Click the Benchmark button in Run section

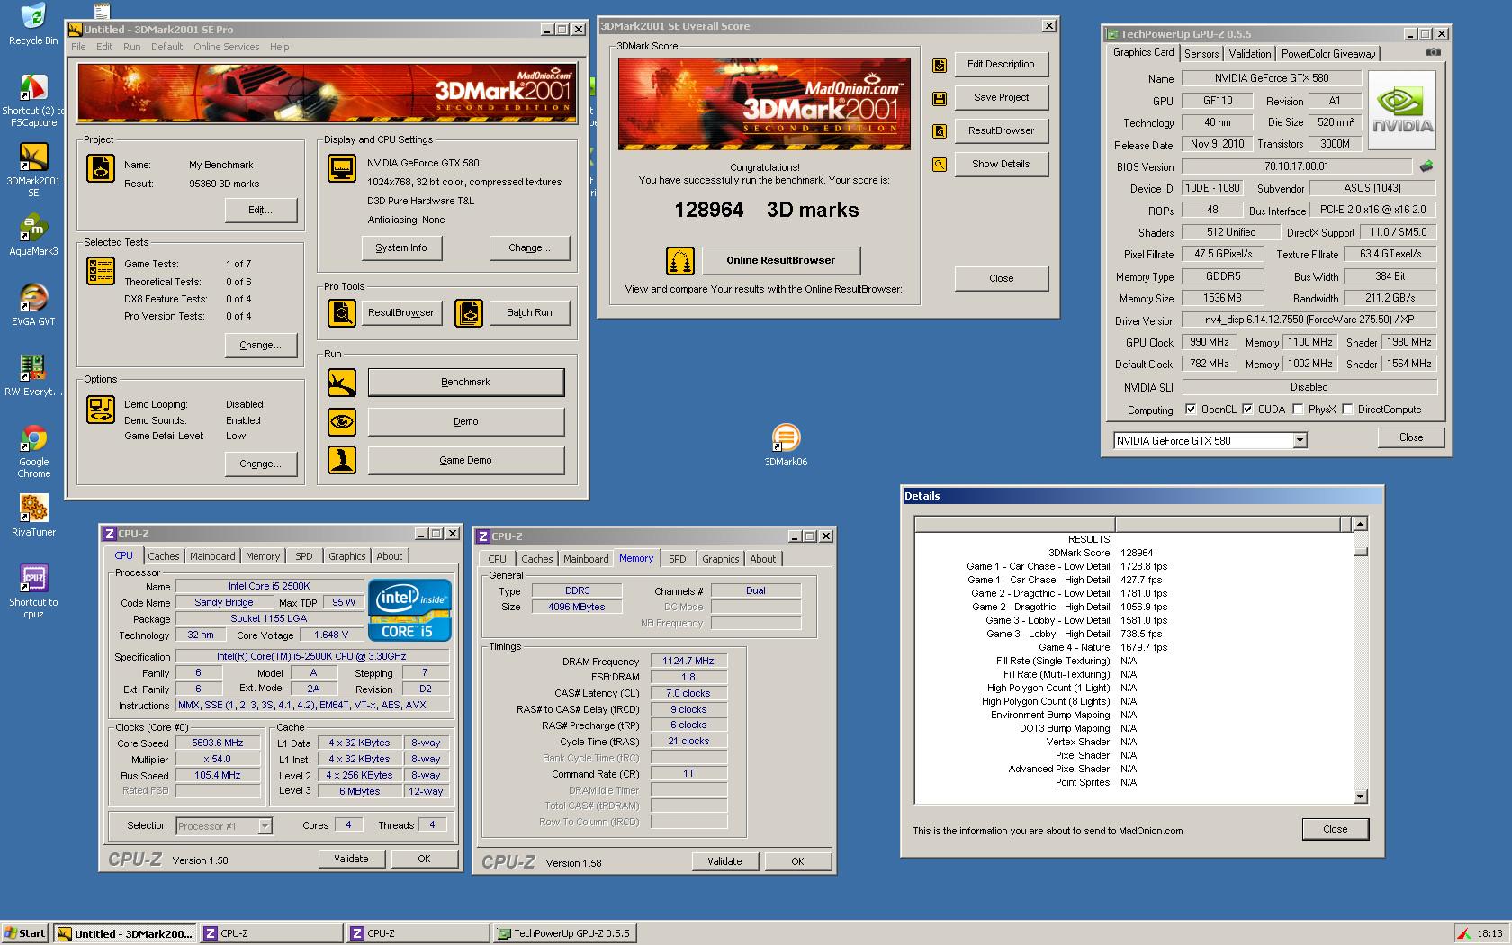point(466,382)
